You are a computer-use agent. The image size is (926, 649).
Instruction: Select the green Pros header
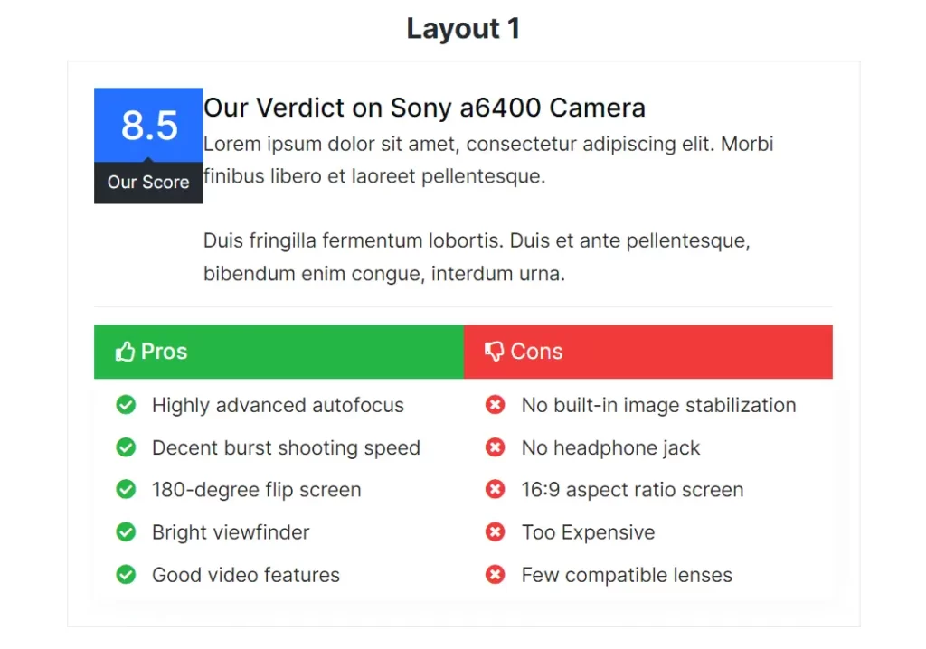point(279,352)
